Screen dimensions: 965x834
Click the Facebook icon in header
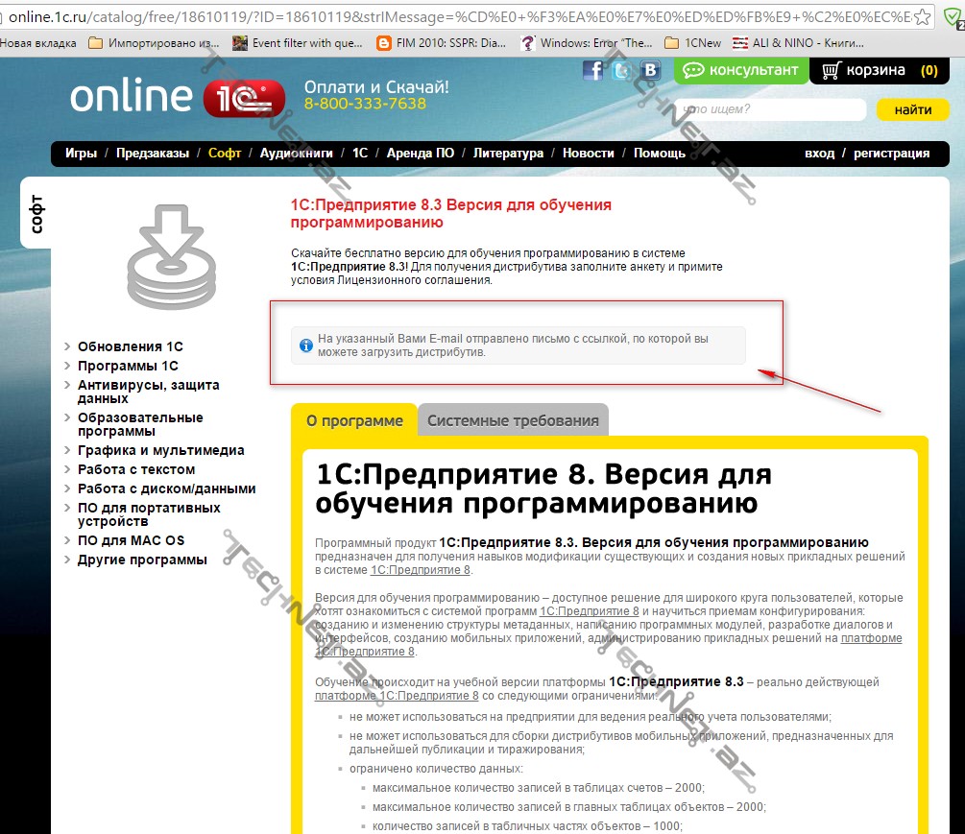coord(594,70)
